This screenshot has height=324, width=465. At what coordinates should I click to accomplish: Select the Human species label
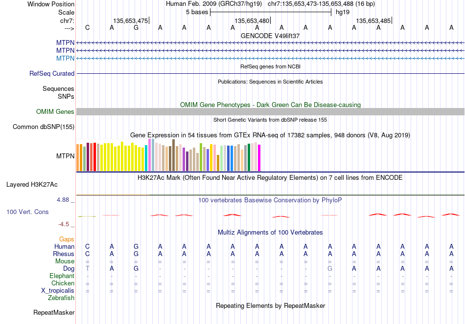64,246
